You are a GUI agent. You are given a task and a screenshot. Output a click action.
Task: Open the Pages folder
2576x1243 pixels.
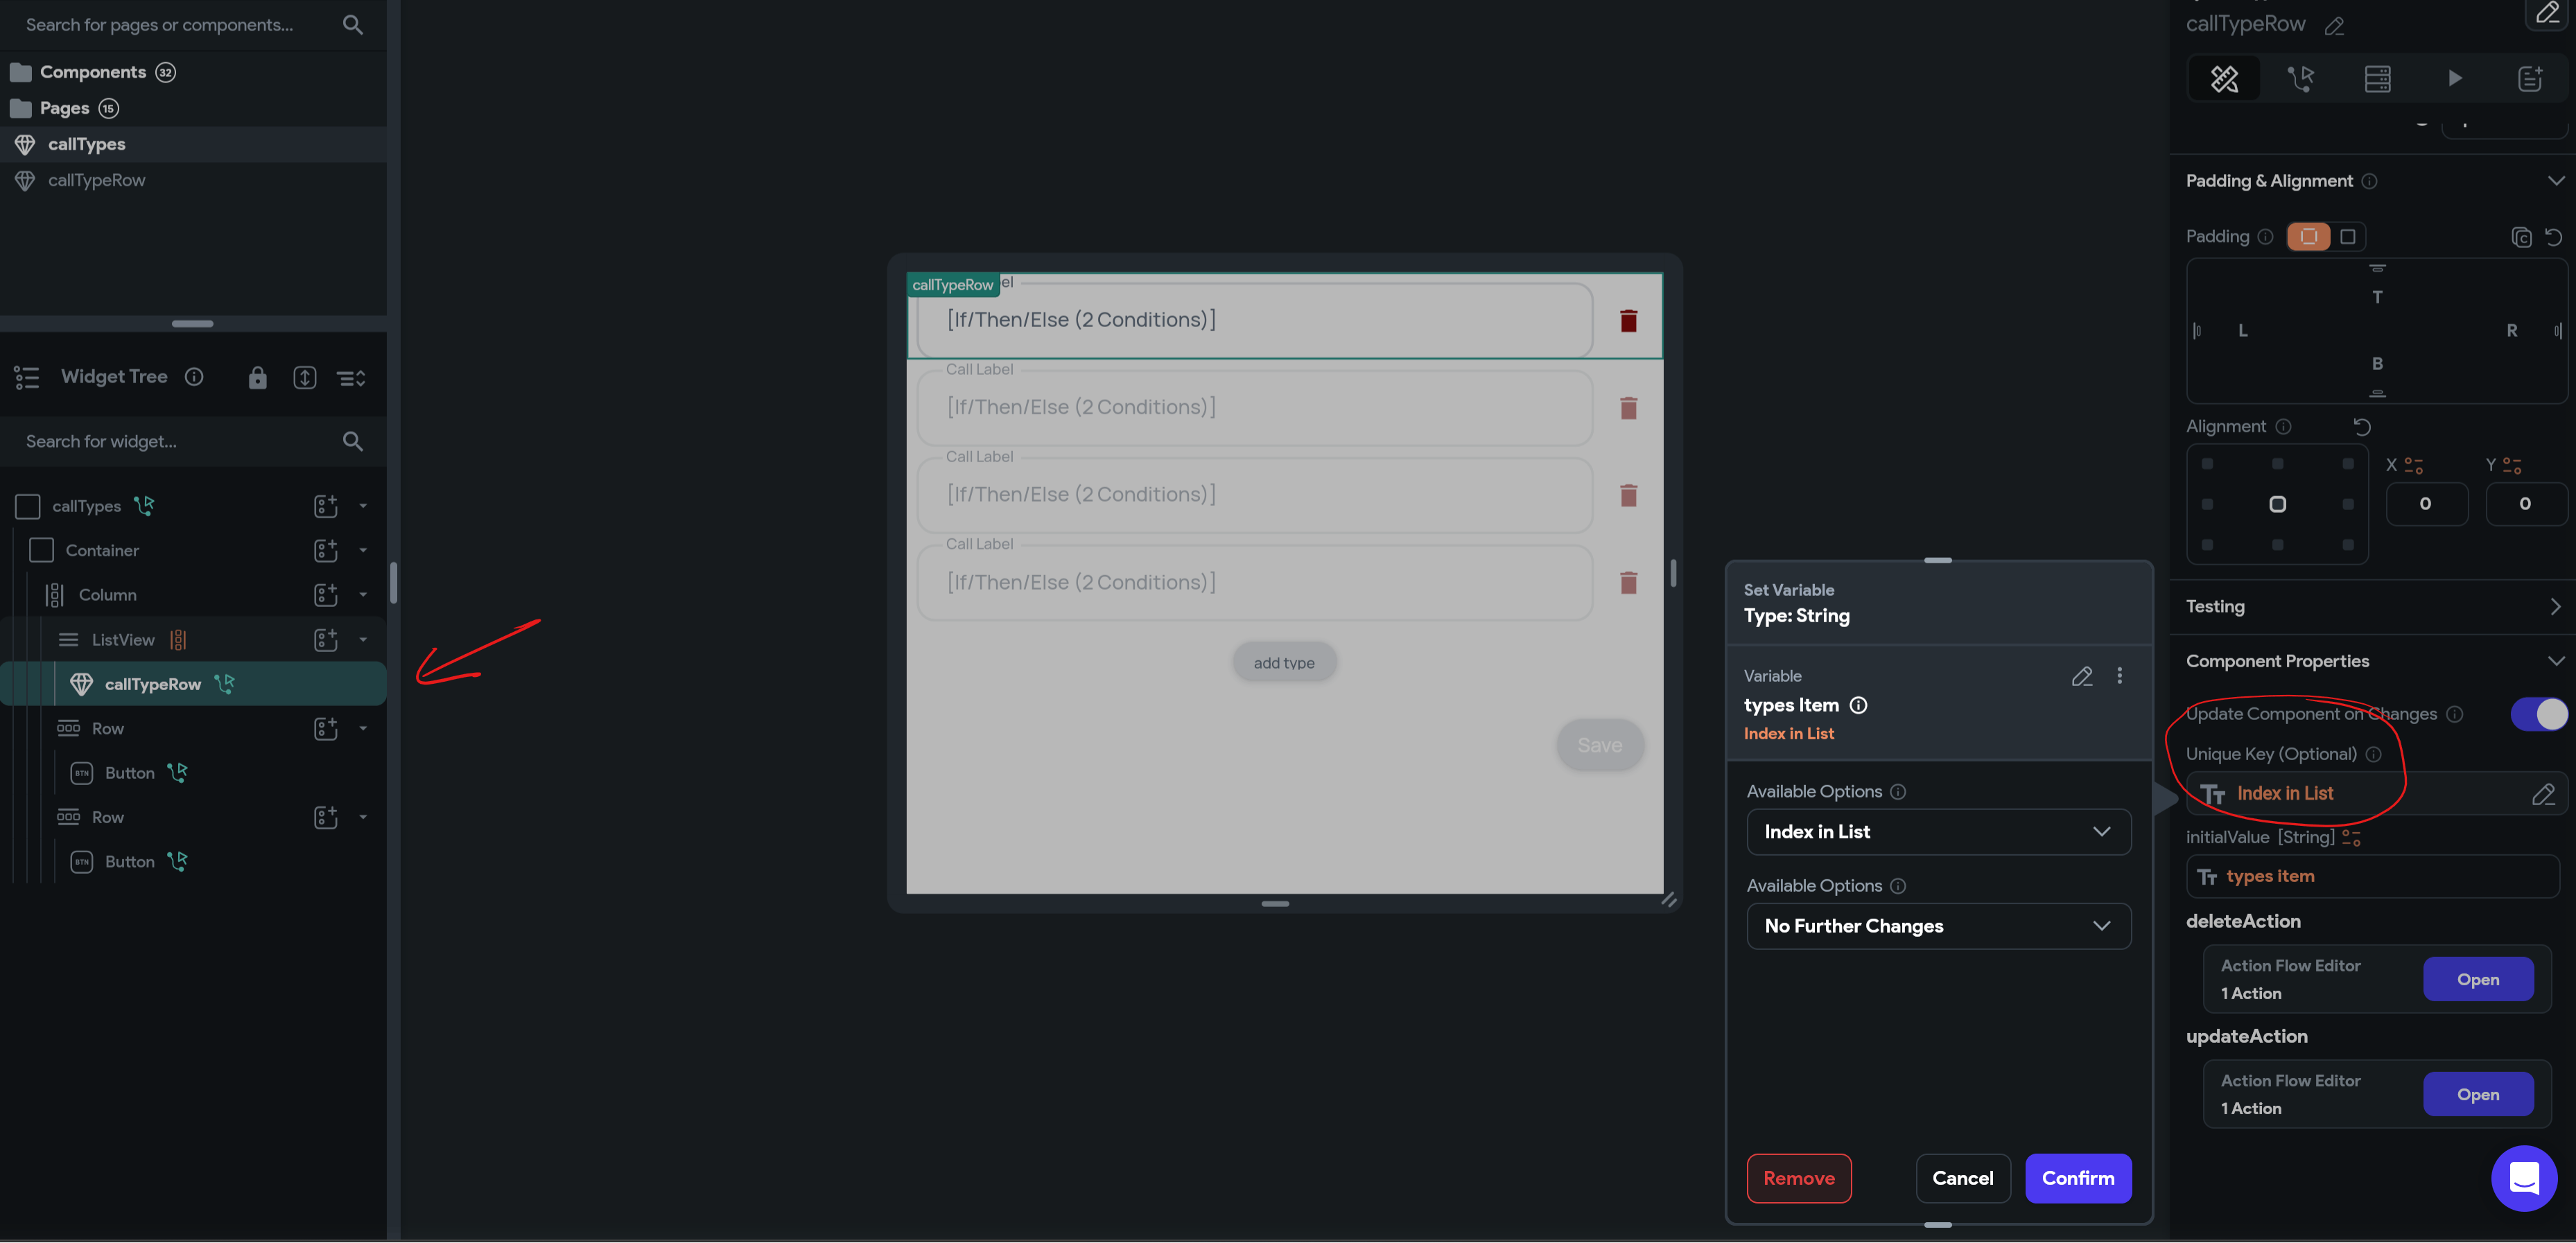[64, 108]
